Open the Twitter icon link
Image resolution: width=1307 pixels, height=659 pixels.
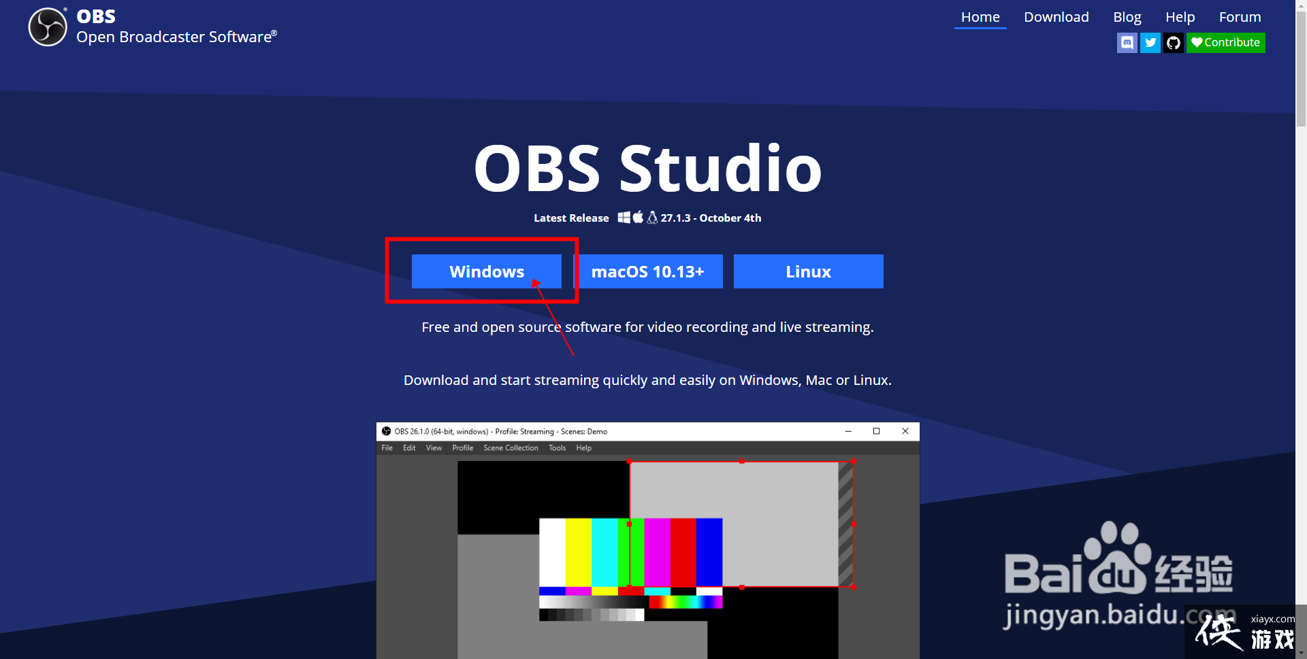tap(1150, 43)
